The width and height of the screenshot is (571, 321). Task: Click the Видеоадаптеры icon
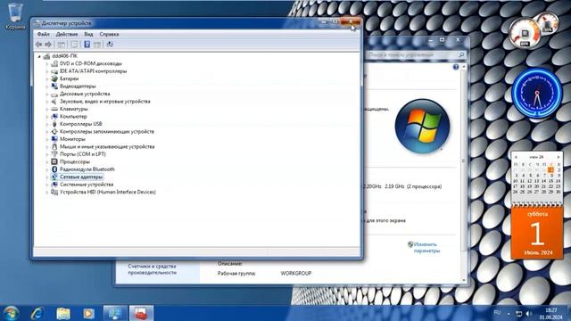pos(54,86)
